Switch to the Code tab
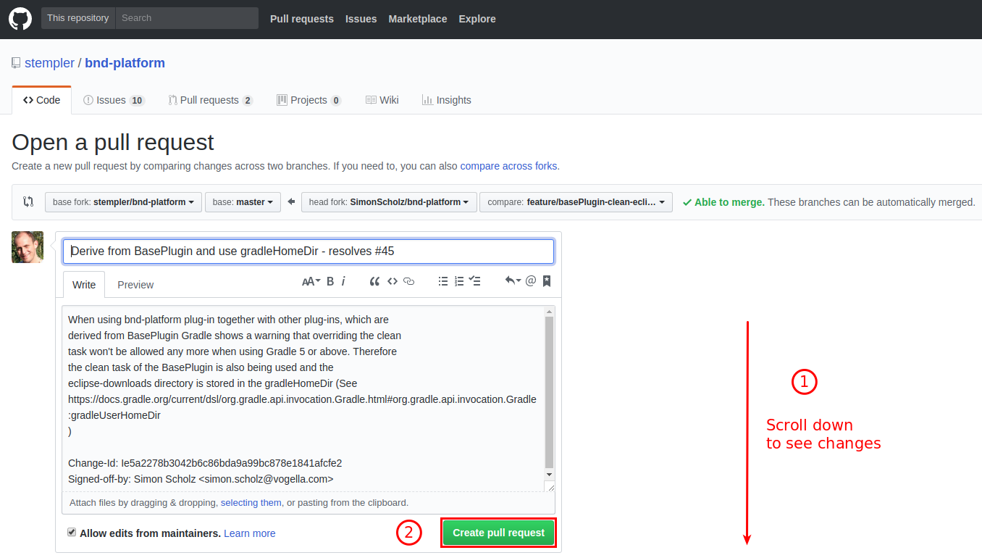982x558 pixels. tap(42, 100)
